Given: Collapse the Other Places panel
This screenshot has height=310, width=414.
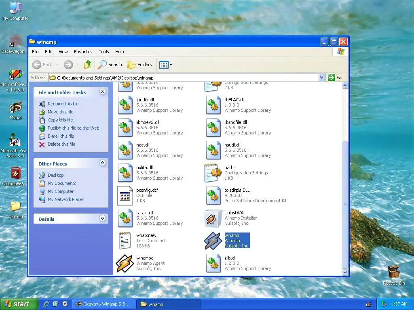Looking at the screenshot, I should coord(102,163).
